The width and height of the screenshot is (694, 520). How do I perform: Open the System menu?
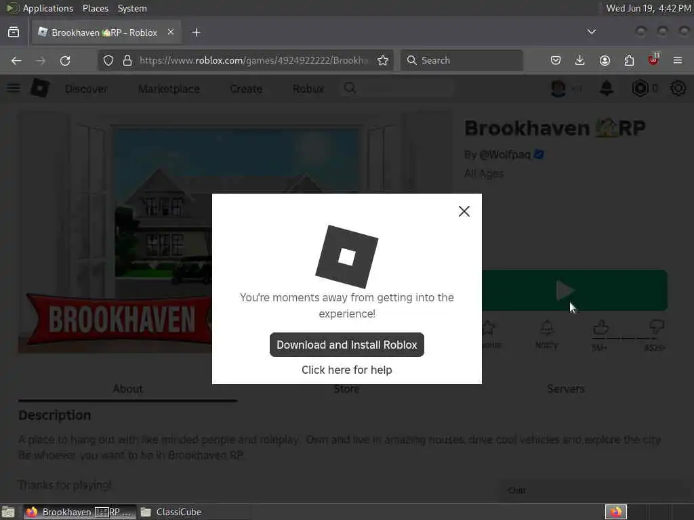pyautogui.click(x=132, y=8)
